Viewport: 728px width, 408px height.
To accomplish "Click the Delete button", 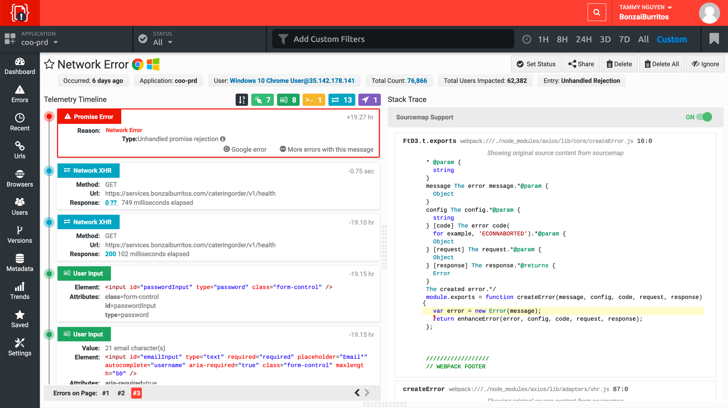I will [620, 64].
